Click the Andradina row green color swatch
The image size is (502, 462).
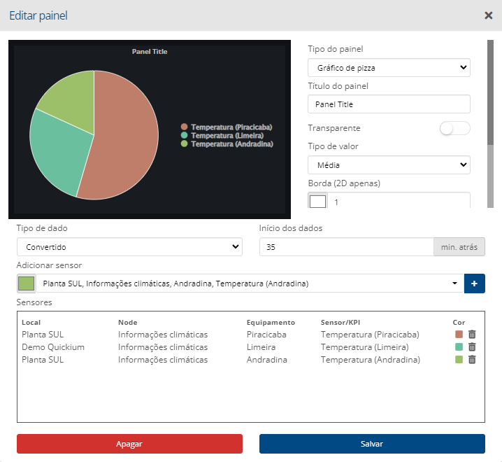pyautogui.click(x=459, y=360)
